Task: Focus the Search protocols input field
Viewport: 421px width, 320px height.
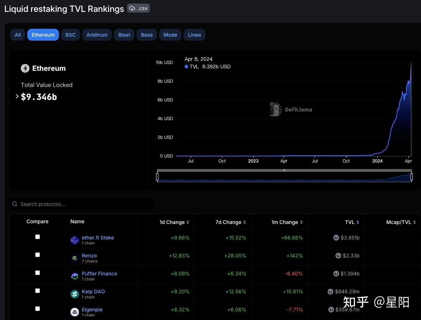Action: coord(81,204)
